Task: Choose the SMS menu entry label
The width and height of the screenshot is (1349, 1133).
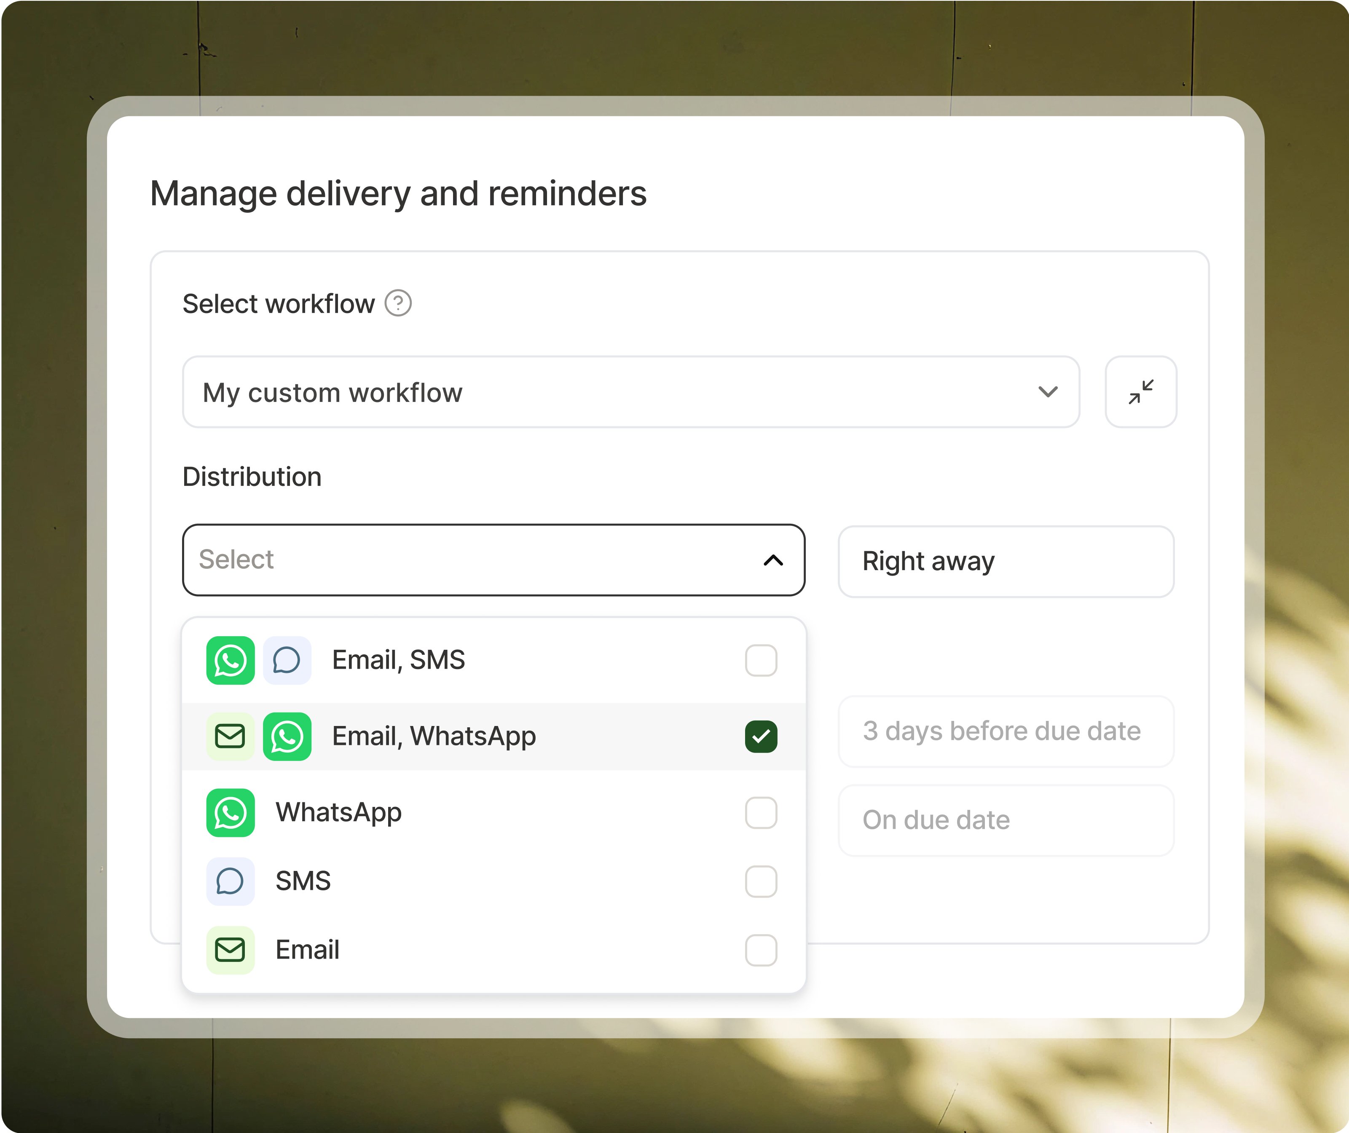Action: pyautogui.click(x=303, y=881)
